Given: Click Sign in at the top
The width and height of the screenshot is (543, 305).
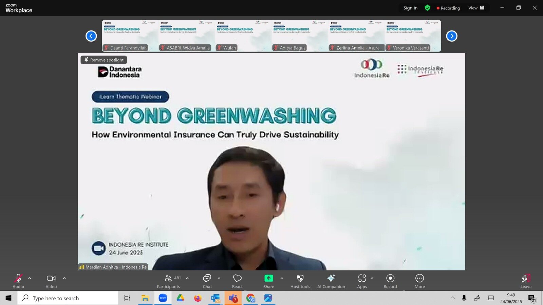Looking at the screenshot, I should click(x=410, y=8).
